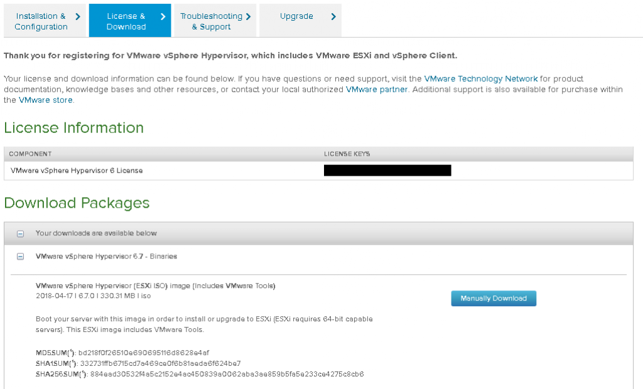Click the Manually Download button
Screen dimensions: 643x389
click(494, 299)
